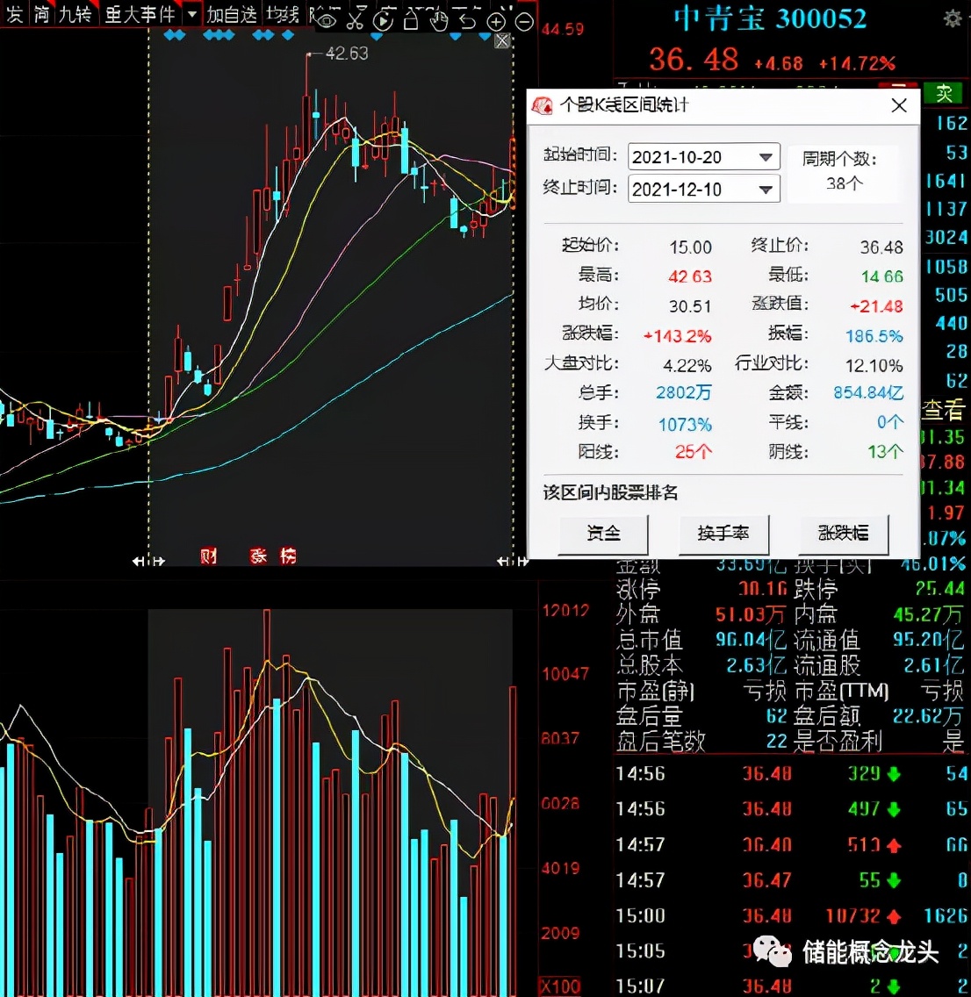Screen dimensions: 971x997
Task: Click the left range boundary drag handle
Action: 148,561
